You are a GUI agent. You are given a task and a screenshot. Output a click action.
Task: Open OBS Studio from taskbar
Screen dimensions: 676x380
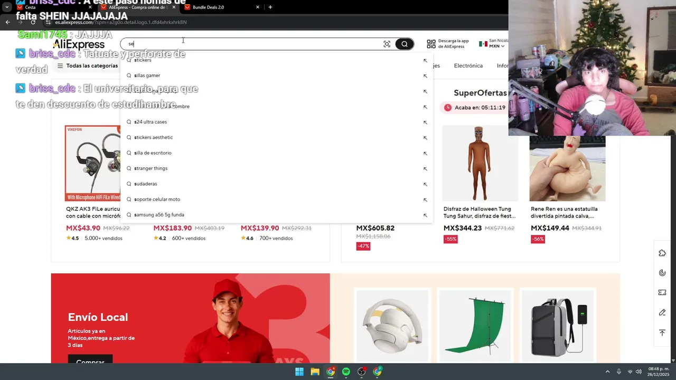(x=361, y=372)
